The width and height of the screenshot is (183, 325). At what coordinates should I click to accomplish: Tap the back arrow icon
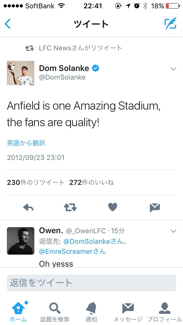8,24
